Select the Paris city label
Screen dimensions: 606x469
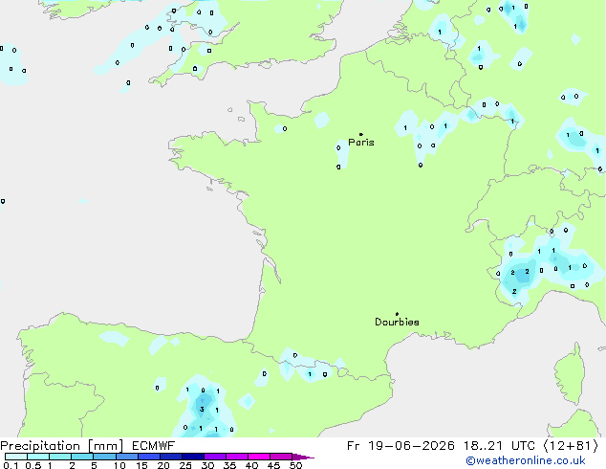click(x=361, y=143)
